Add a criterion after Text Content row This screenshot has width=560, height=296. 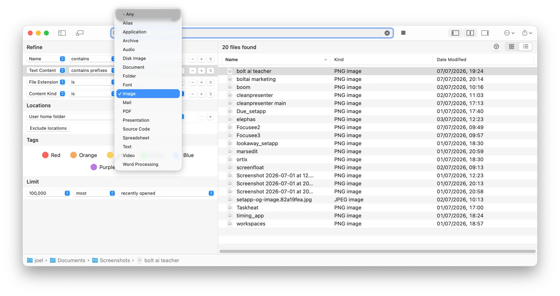click(x=201, y=71)
